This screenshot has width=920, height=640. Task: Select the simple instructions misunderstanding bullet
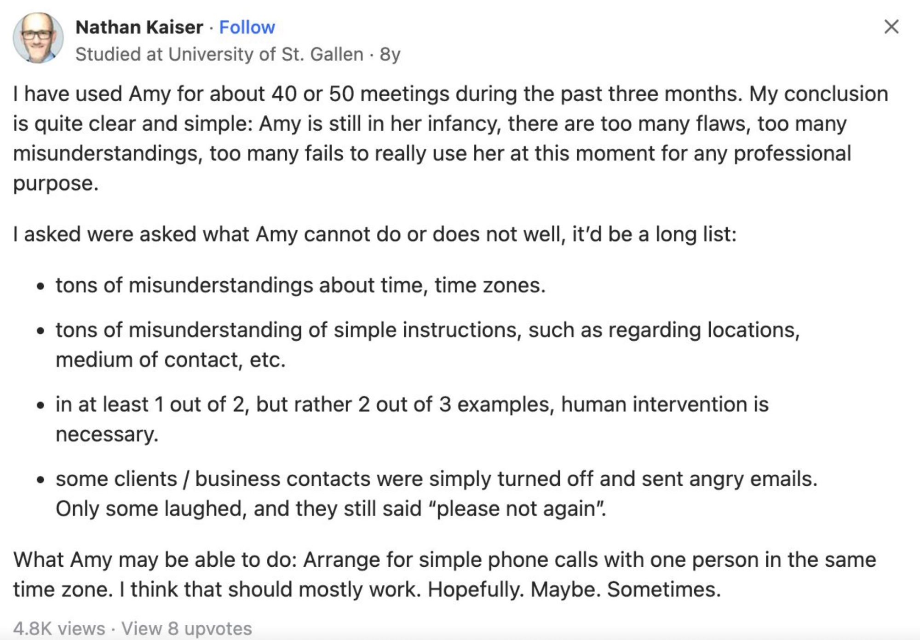click(x=427, y=330)
